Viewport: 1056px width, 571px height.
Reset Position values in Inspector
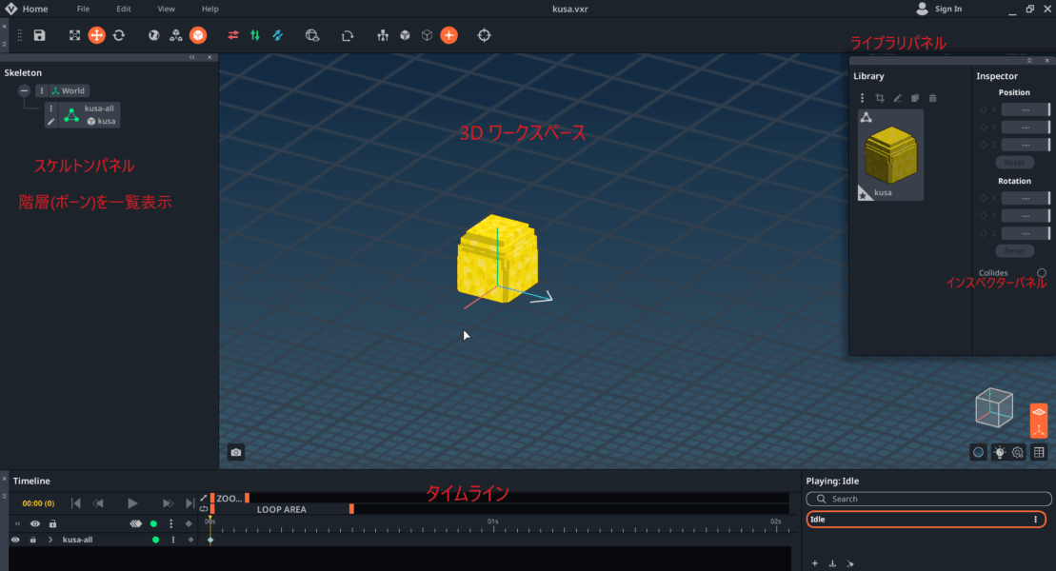tap(1014, 163)
